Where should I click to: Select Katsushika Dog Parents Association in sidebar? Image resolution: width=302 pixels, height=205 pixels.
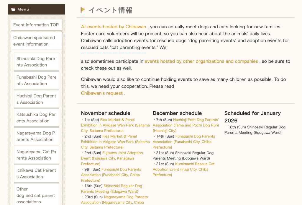point(37,118)
